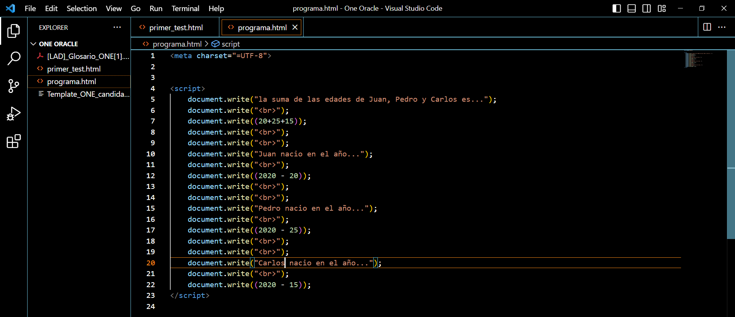Viewport: 735px width, 317px height.
Task: Switch to the primer_test.html tab
Action: point(175,28)
